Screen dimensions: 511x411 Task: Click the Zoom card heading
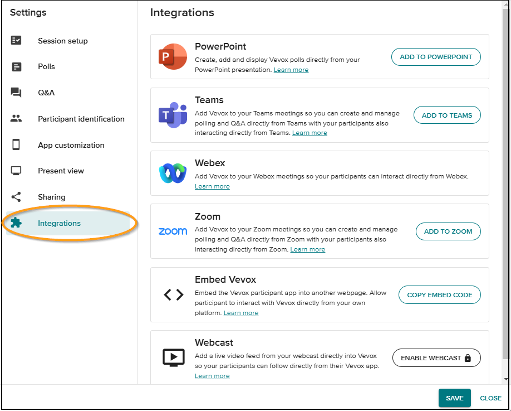[x=208, y=216]
